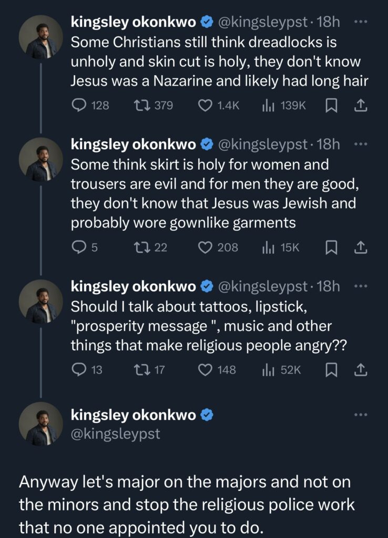388x538 pixels.
Task: Bookmark the dreadlocks tweet
Action: [331, 105]
